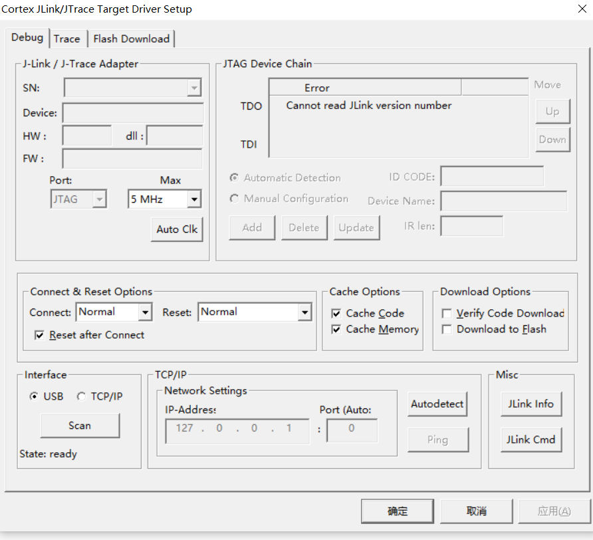
Task: Click the Autodetect button
Action: tap(437, 404)
